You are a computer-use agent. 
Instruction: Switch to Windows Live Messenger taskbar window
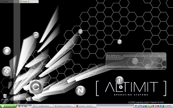coord(64,106)
